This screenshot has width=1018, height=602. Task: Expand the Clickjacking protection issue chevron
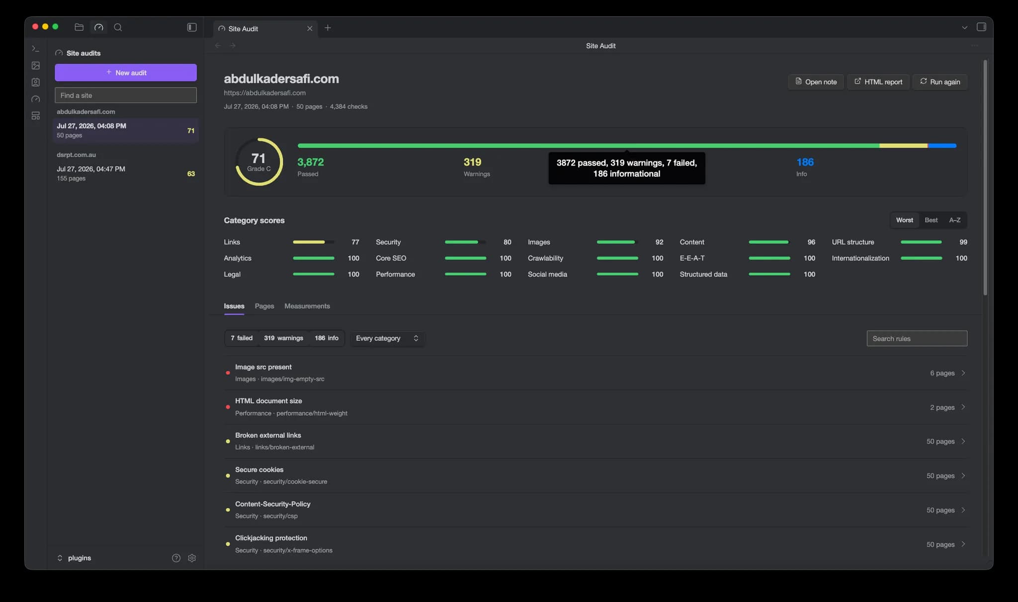click(963, 544)
